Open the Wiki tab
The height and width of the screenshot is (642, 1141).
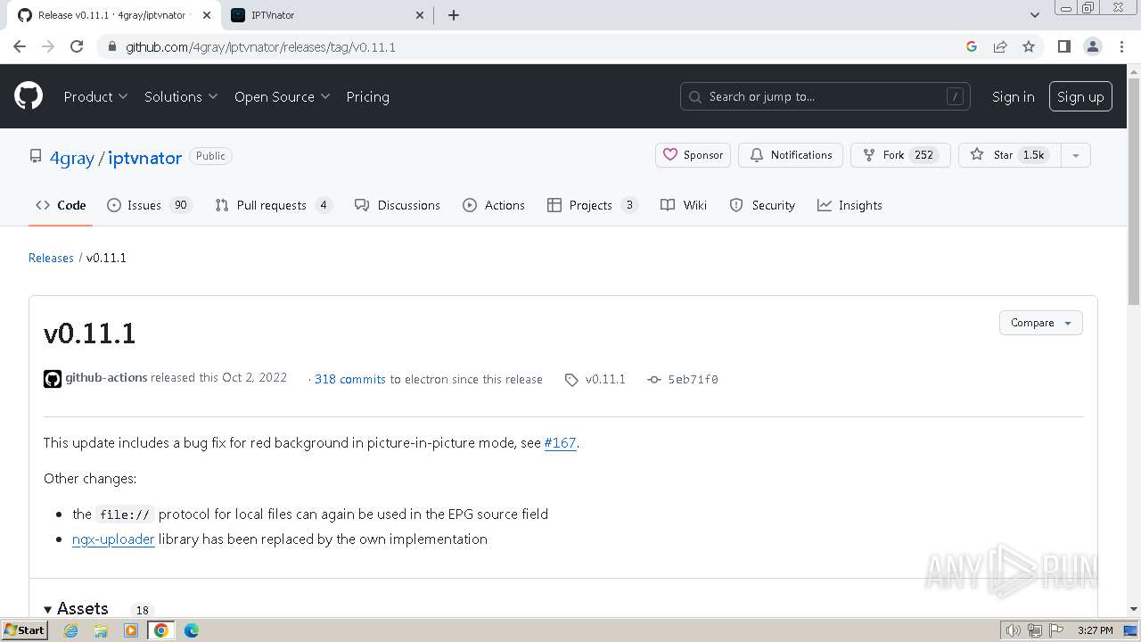(684, 205)
